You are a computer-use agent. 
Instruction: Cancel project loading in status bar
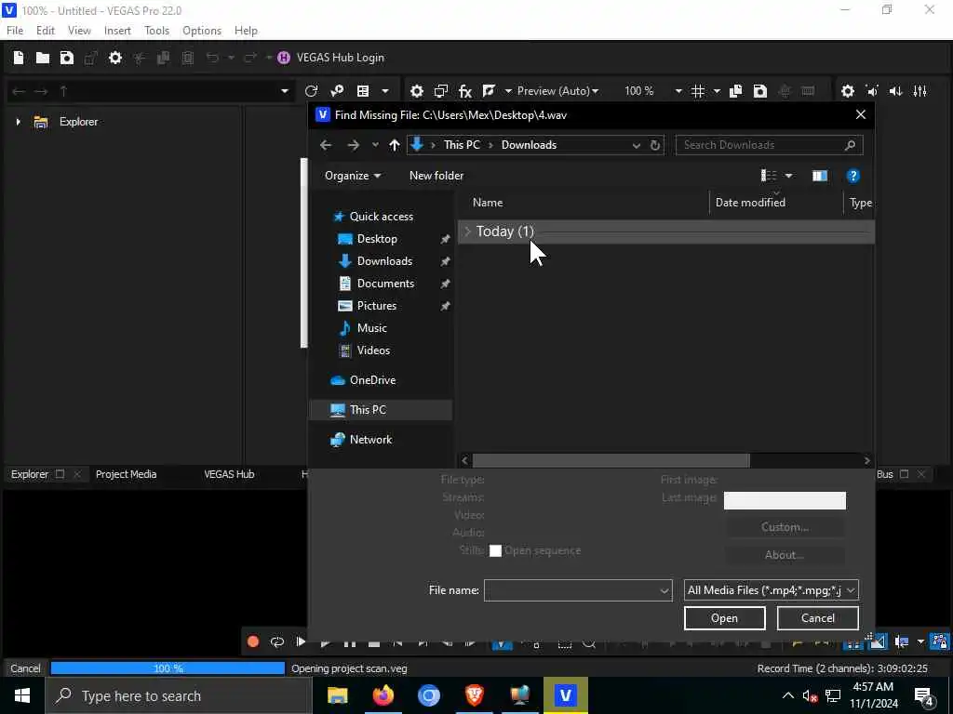point(25,668)
